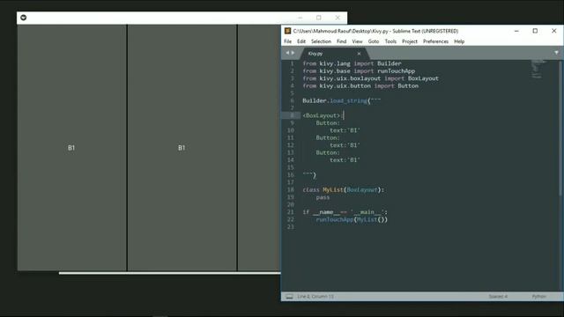
Task: Click 'runTouchApp' on line 2
Action: [396, 71]
